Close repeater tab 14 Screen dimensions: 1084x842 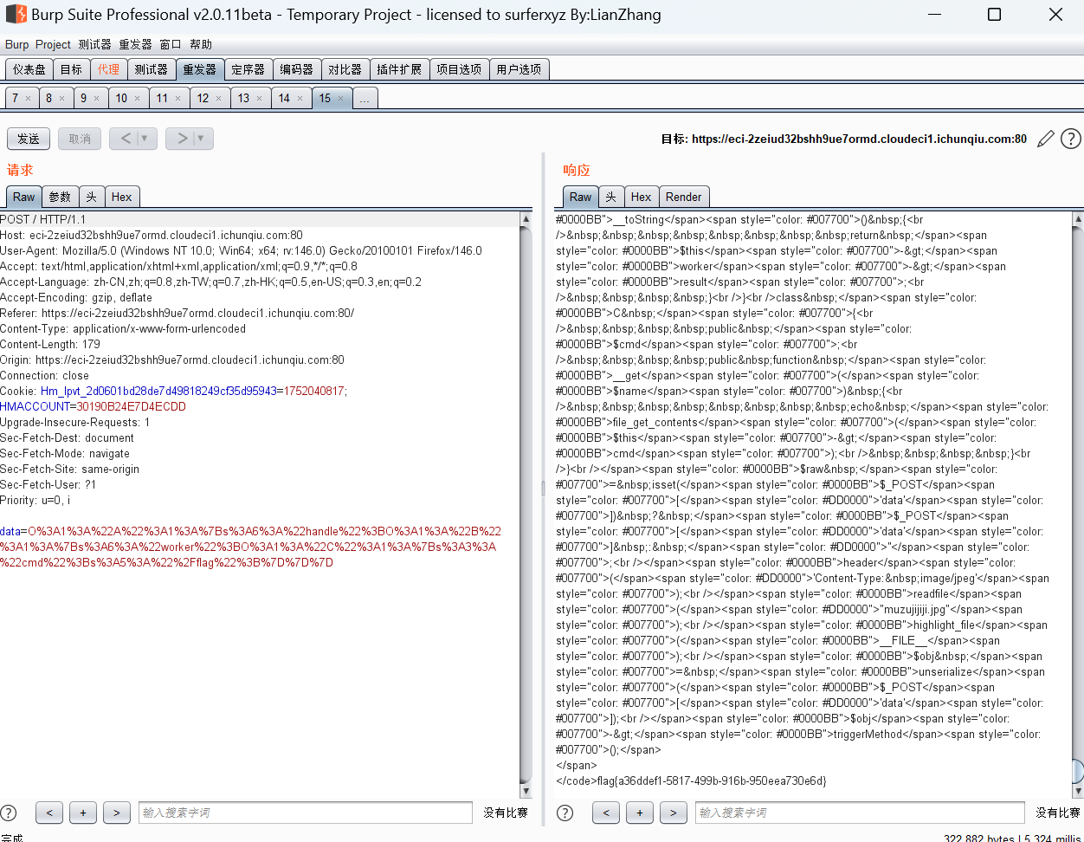(x=300, y=99)
